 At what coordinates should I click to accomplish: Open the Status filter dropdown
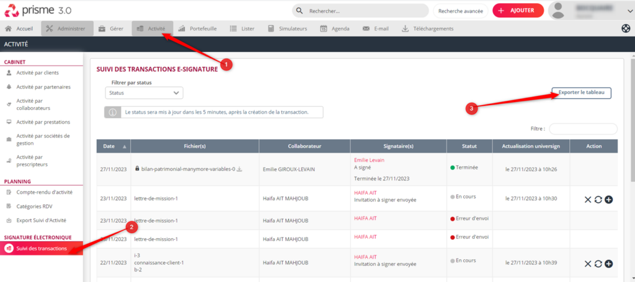(144, 93)
